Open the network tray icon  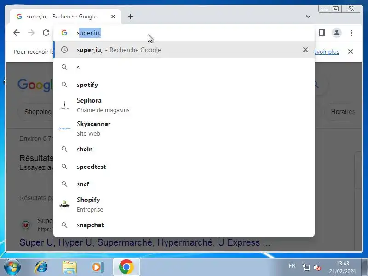306,267
